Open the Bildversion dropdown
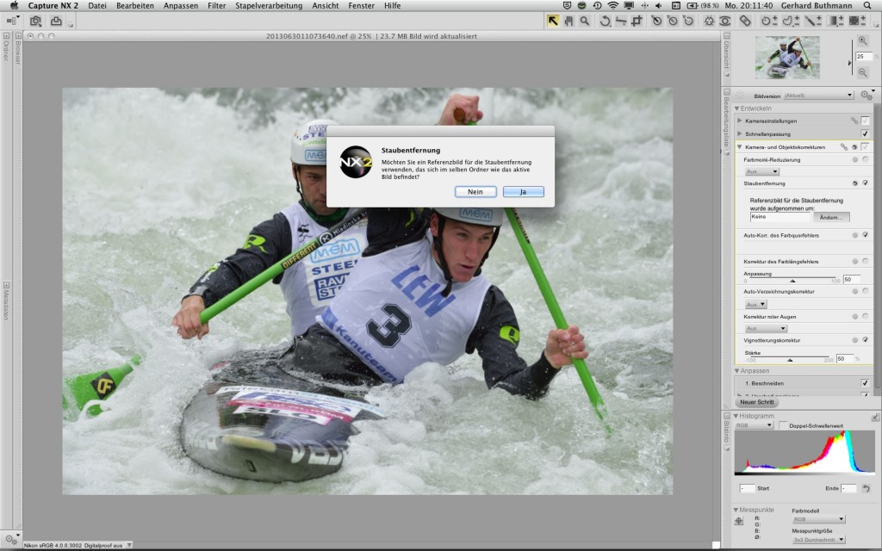The image size is (882, 551). coord(818,96)
